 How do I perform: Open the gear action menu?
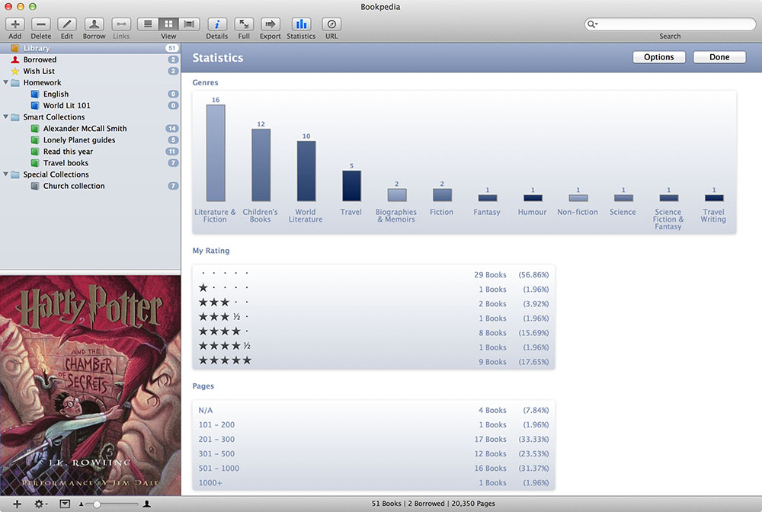[40, 504]
